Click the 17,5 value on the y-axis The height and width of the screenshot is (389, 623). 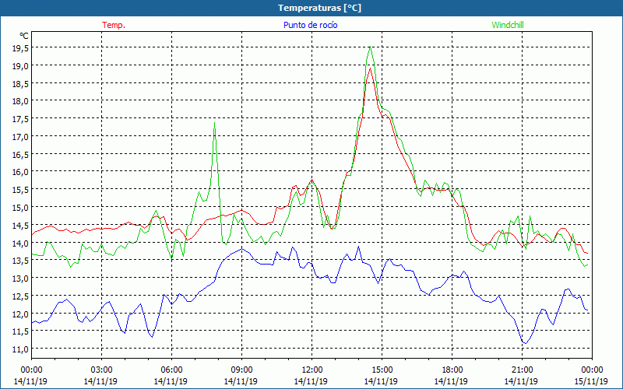pyautogui.click(x=21, y=119)
